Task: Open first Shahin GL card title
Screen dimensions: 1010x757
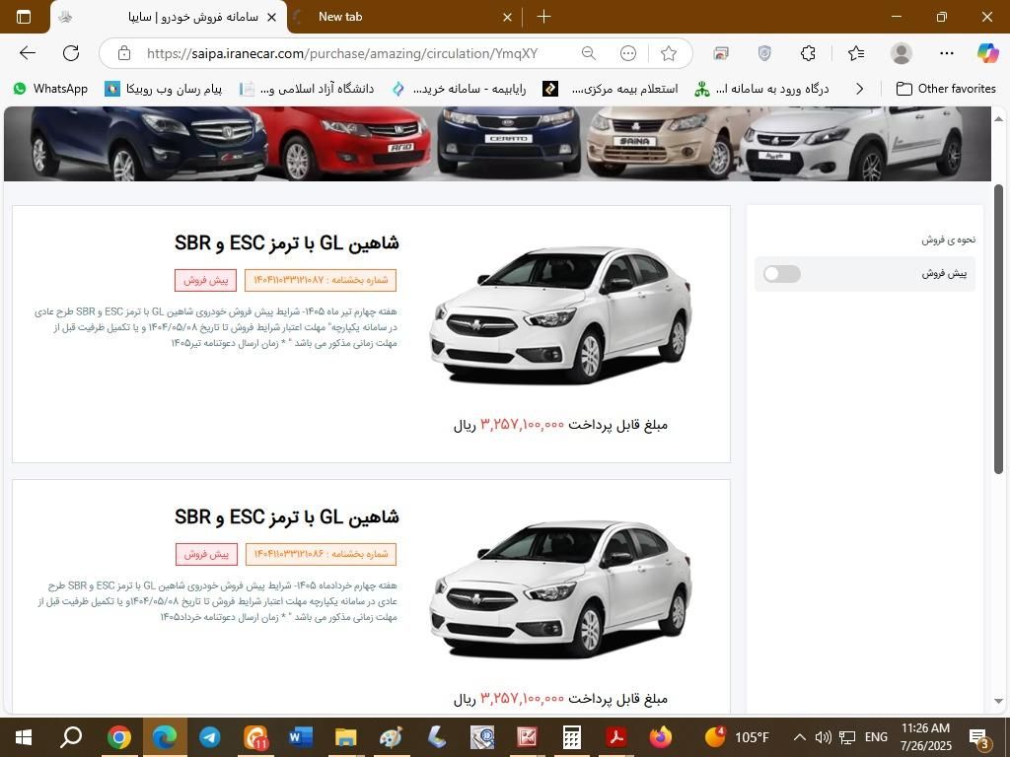Action: click(287, 242)
